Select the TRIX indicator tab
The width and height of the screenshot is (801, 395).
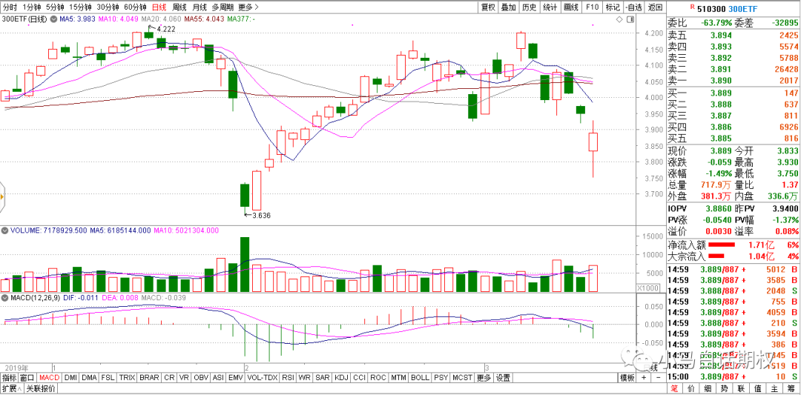128,378
